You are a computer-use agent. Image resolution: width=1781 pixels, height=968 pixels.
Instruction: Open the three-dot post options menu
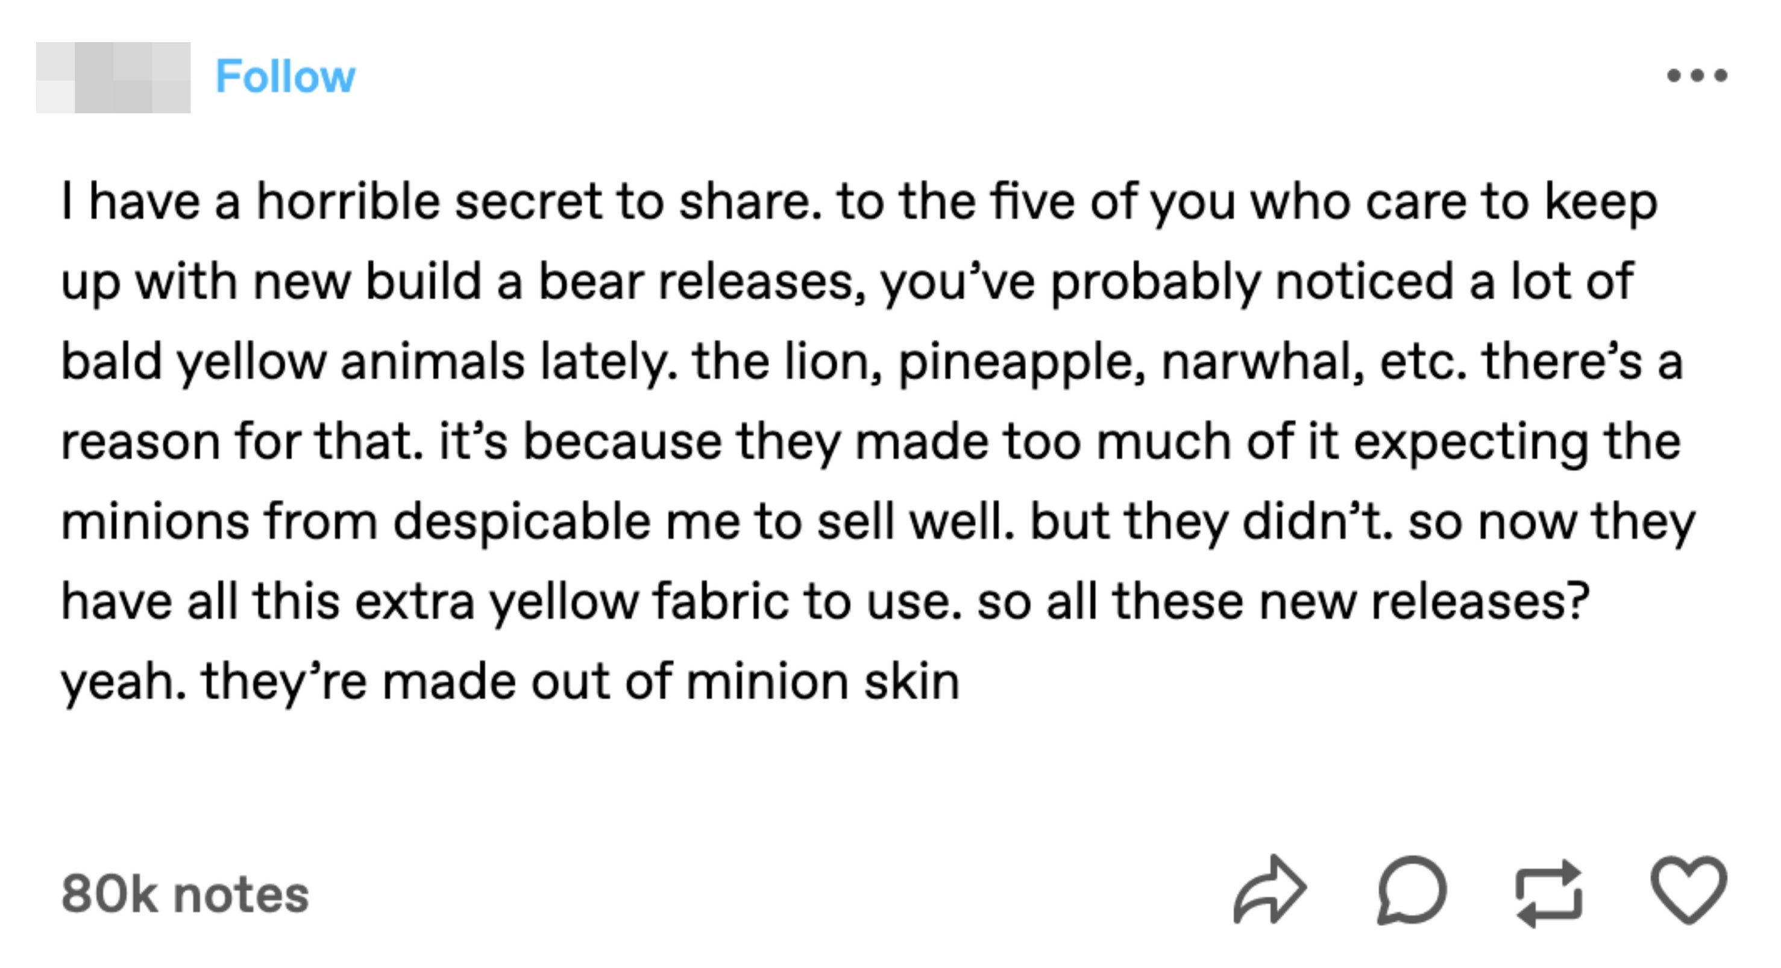coord(1697,75)
